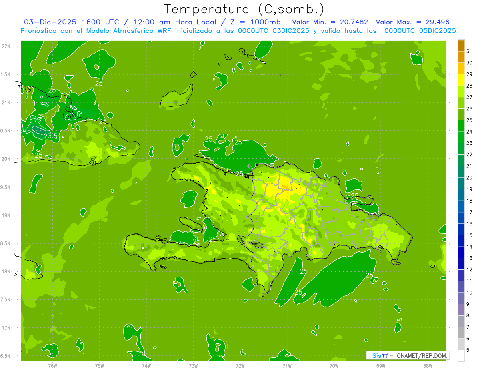The height and width of the screenshot is (371, 480).
Task: Click the "70W" longitude axis label
Action: tap(334, 365)
